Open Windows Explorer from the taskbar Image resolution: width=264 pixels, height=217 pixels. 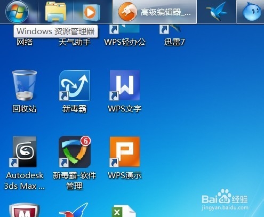pyautogui.click(x=55, y=12)
